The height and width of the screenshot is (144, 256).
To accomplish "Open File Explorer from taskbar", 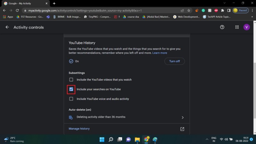I will (x=137, y=140).
